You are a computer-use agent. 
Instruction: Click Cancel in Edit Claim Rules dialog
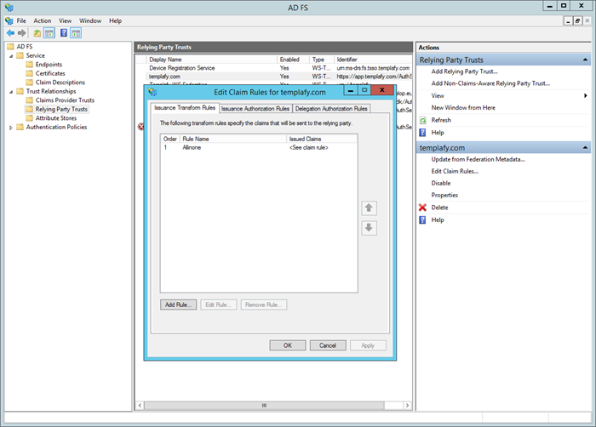[x=328, y=345]
